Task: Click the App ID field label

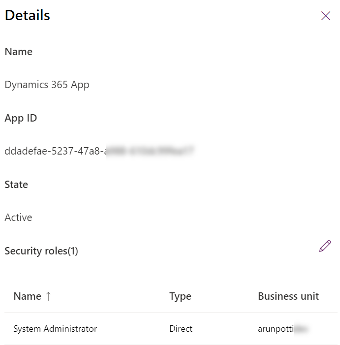Action: [x=21, y=118]
